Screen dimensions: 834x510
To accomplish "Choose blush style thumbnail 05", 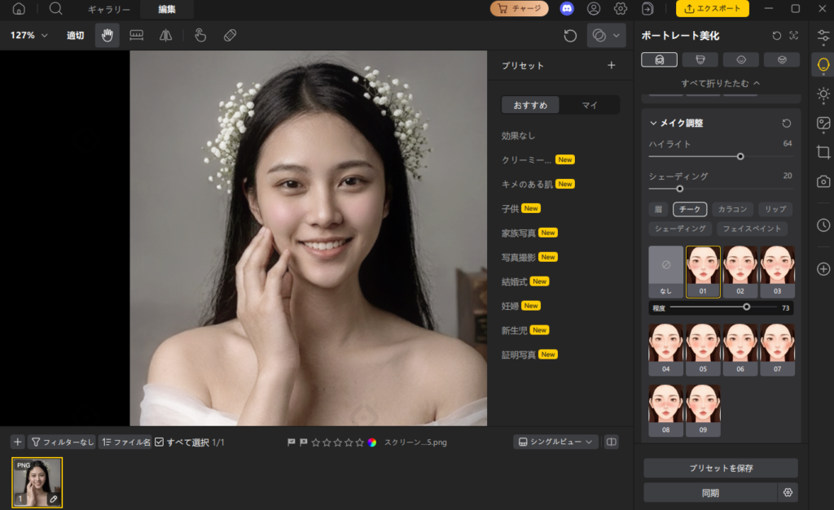I will tap(703, 350).
